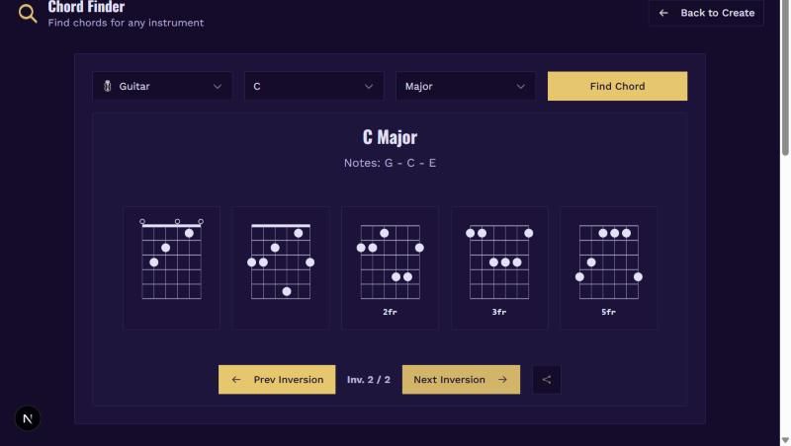This screenshot has height=446, width=791.
Task: Select the 3fr chord diagram
Action: (499, 267)
